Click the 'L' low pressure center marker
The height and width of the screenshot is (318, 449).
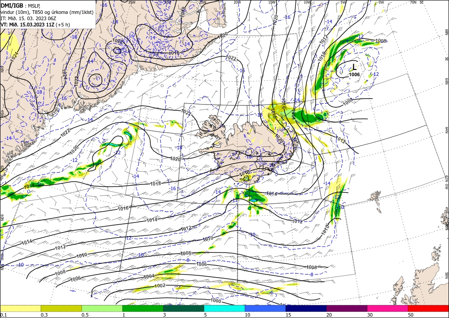[x=354, y=67]
